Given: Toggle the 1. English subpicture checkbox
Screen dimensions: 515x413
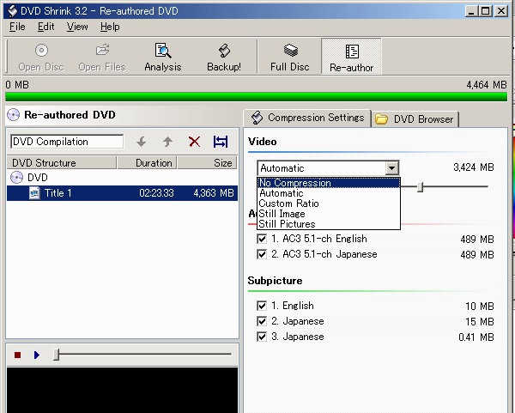Looking at the screenshot, I should tap(263, 306).
